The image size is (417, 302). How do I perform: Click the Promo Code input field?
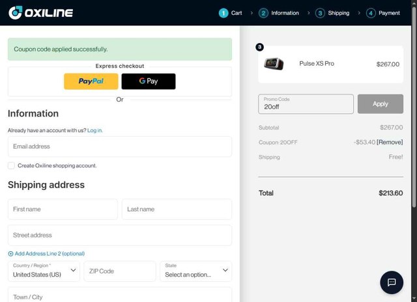(306, 104)
